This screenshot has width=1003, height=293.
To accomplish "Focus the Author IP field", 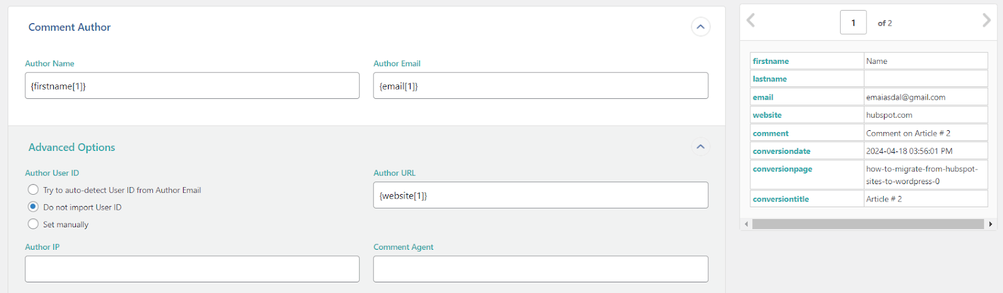I will (x=192, y=269).
